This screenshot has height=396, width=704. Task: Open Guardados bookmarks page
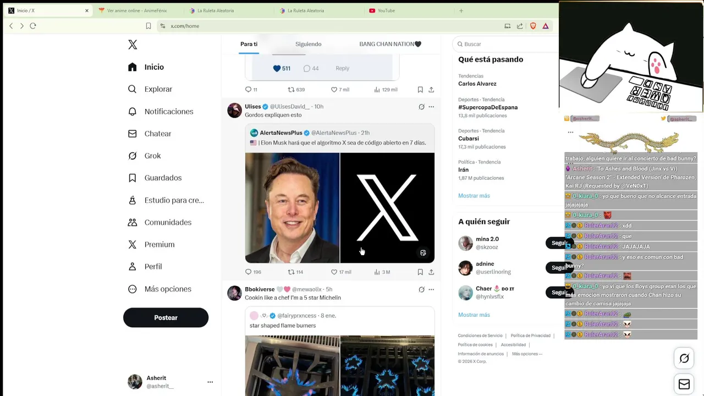155,178
